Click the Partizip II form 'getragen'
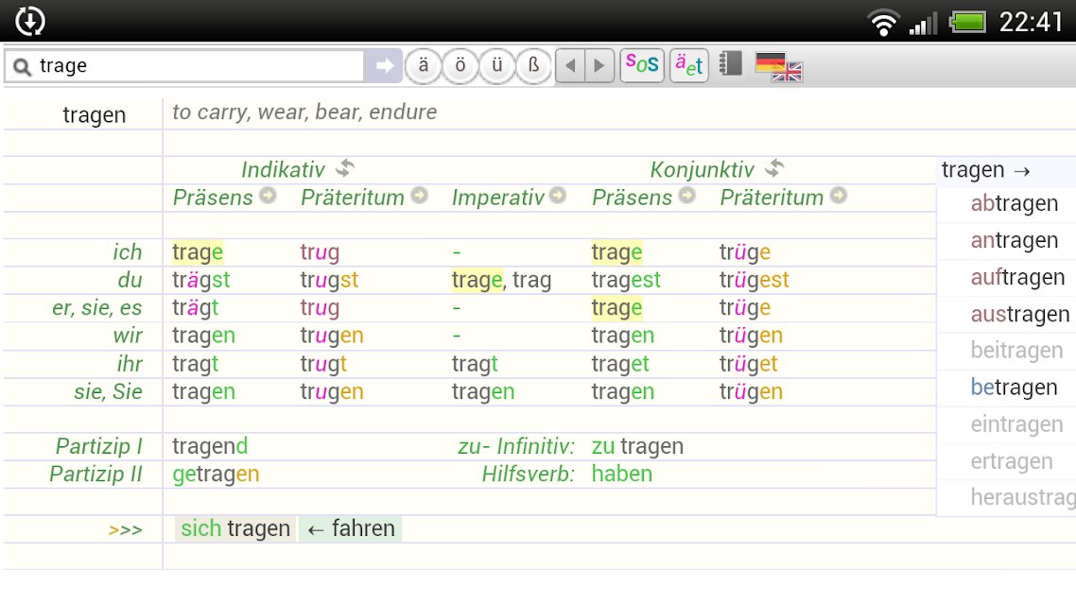 point(216,475)
